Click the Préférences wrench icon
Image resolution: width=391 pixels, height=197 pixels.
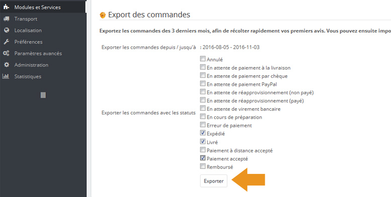pyautogui.click(x=6, y=42)
